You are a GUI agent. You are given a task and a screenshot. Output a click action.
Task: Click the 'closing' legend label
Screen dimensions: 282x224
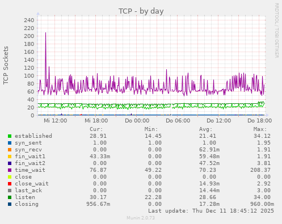pyautogui.click(x=27, y=204)
